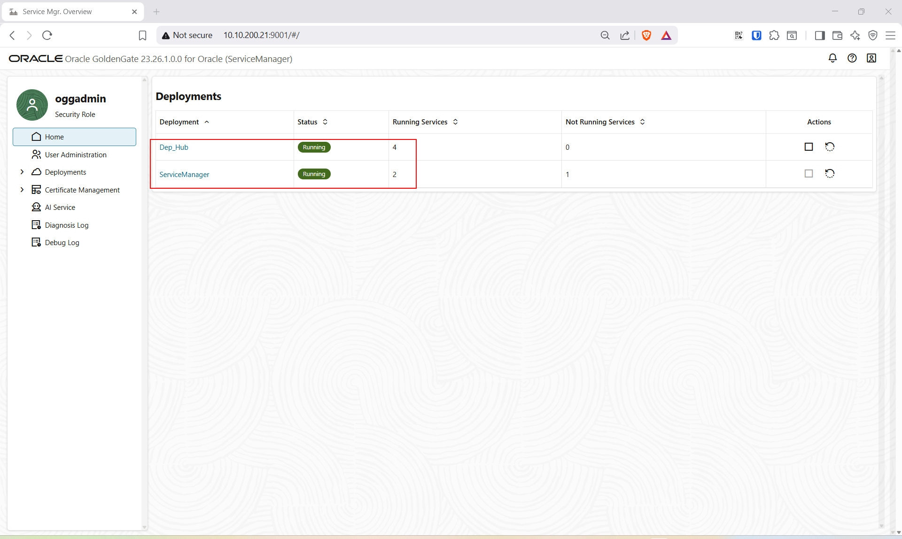Click the browser forward arrow
This screenshot has height=539, width=902.
(x=29, y=35)
